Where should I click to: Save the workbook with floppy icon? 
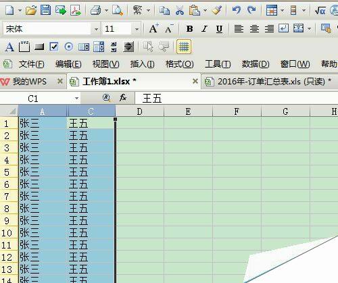click(x=46, y=10)
